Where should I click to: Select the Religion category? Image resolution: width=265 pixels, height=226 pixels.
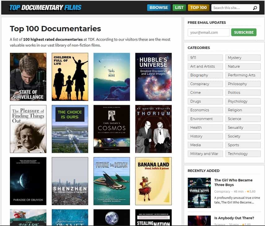tap(243, 110)
